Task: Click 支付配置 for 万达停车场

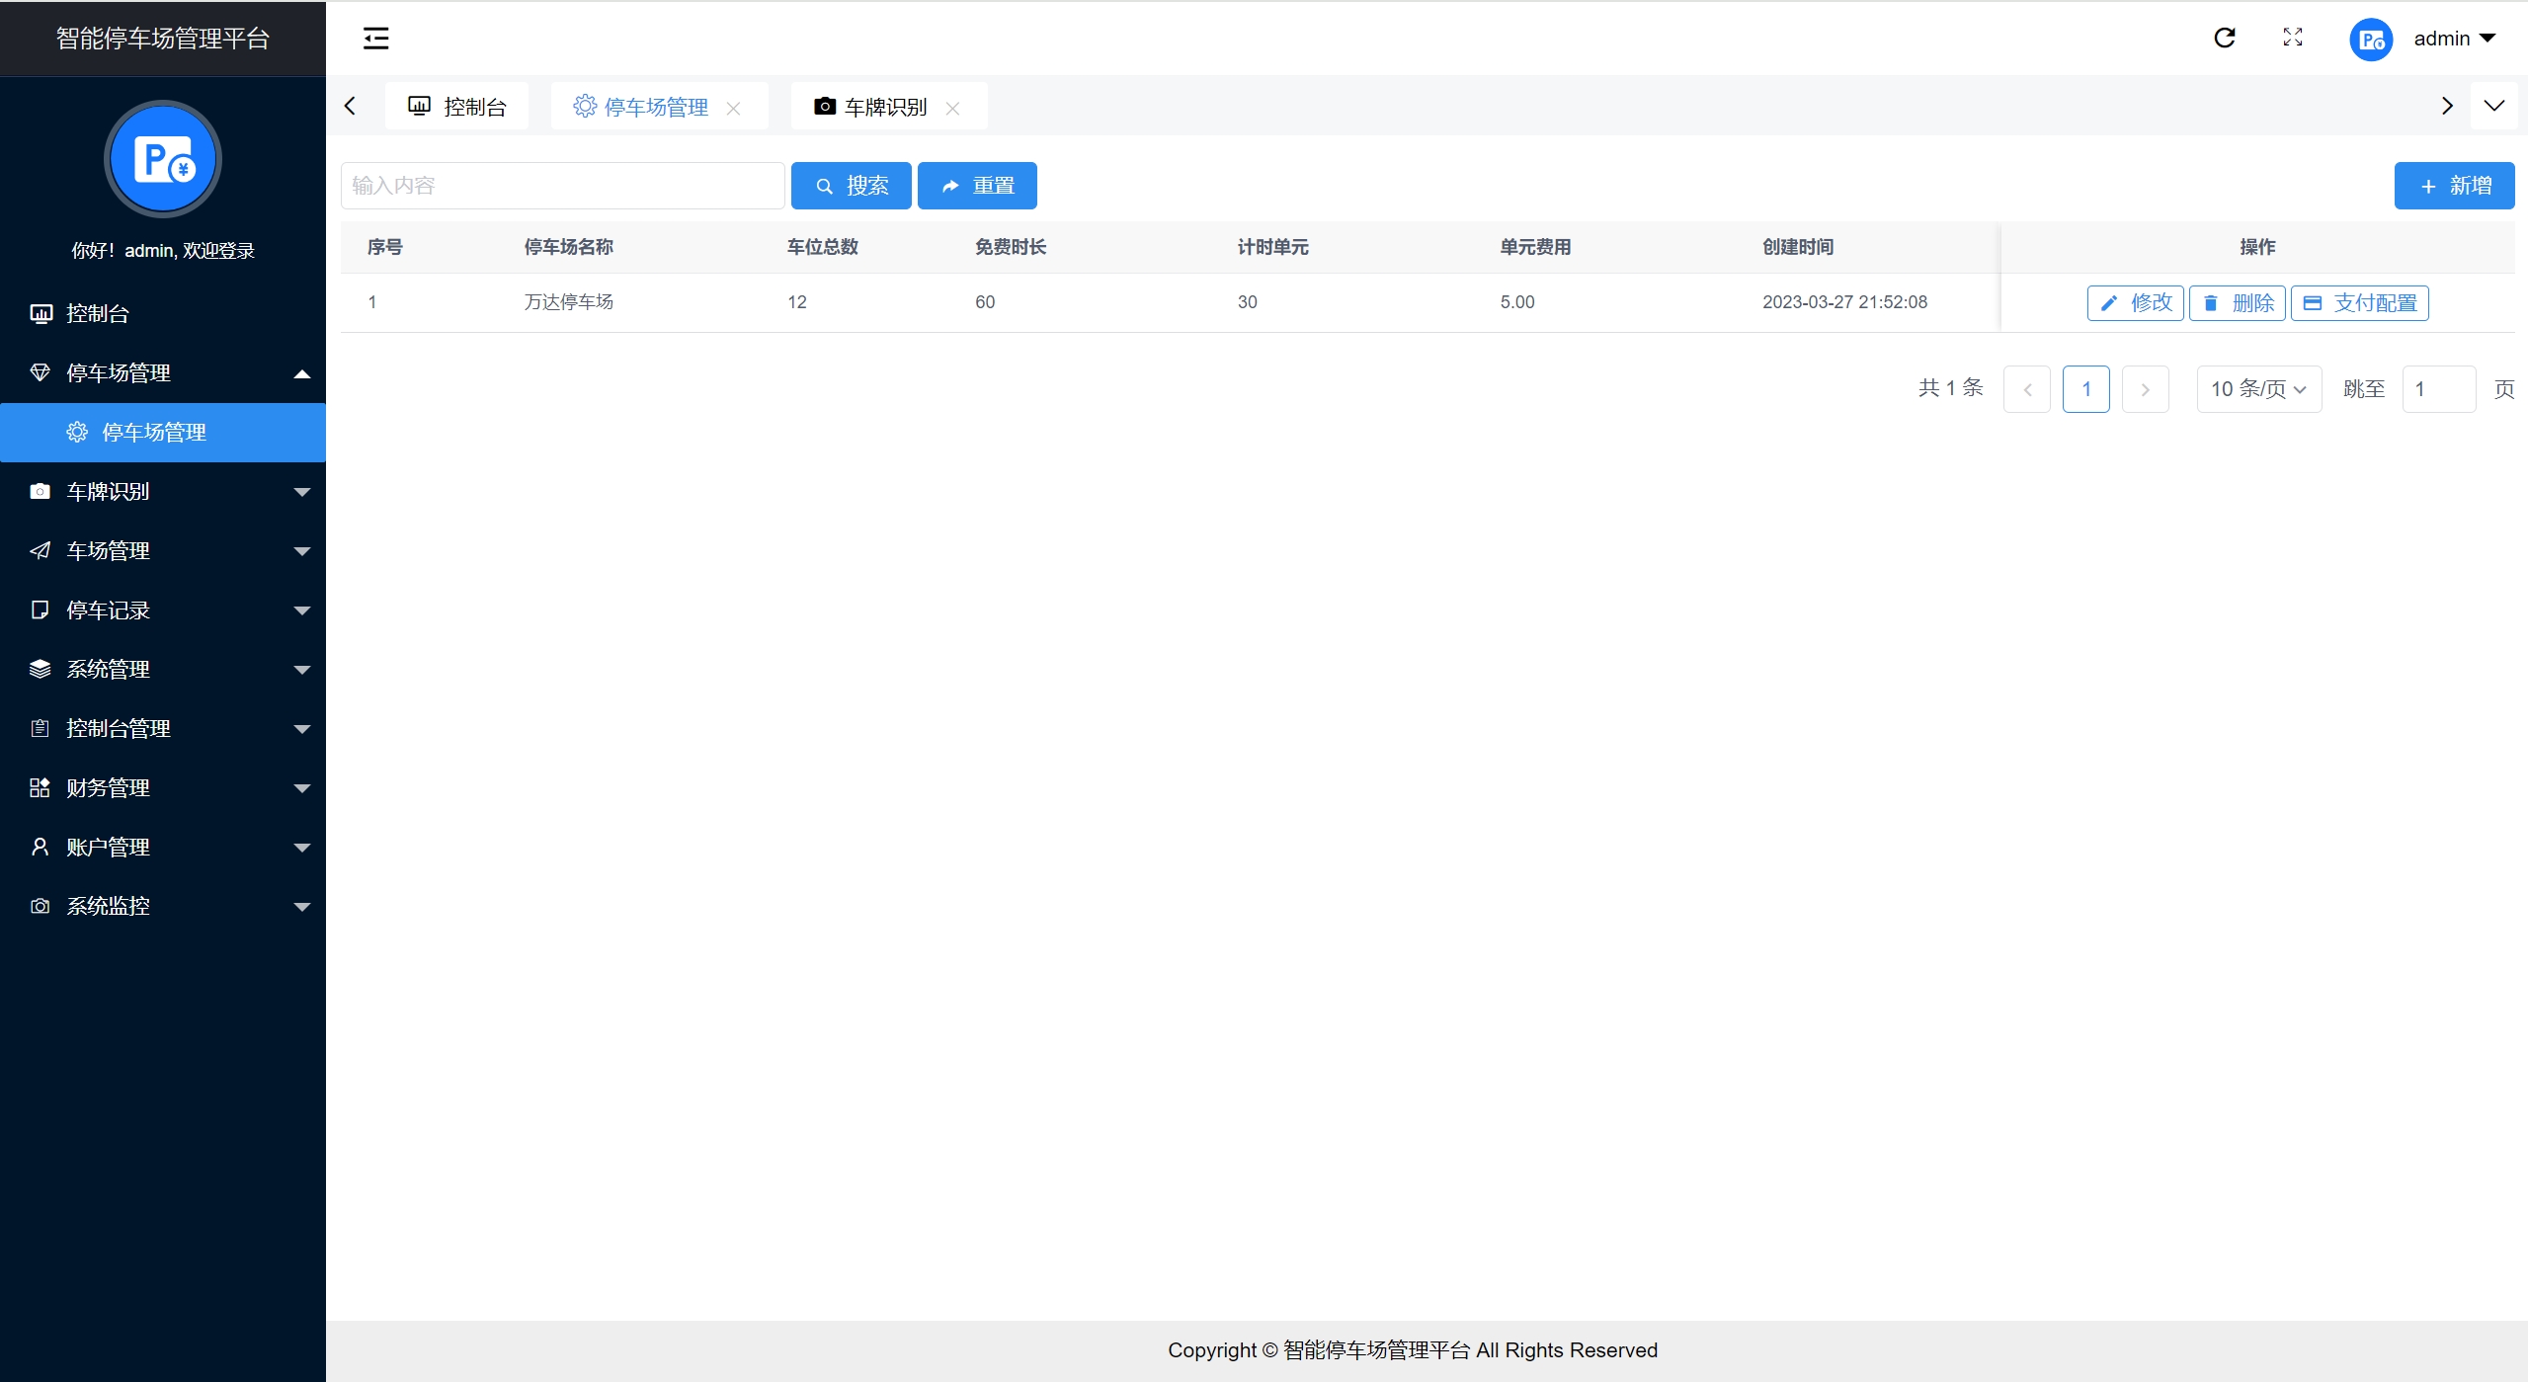Action: click(2359, 303)
